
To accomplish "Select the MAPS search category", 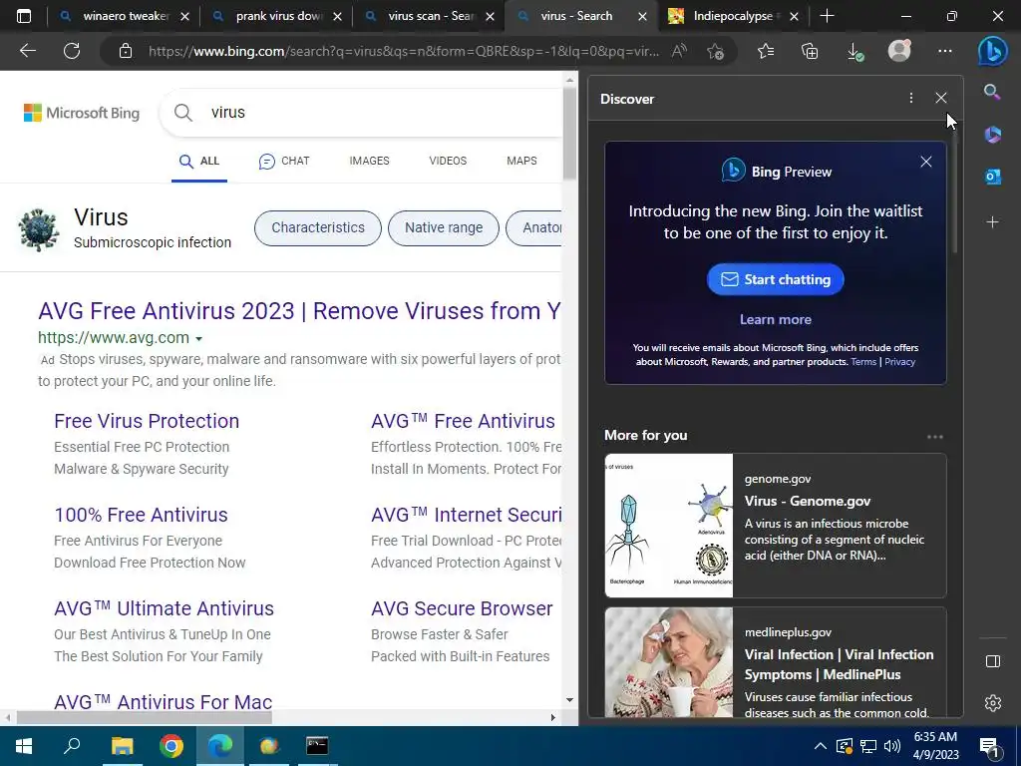I will coord(521,161).
